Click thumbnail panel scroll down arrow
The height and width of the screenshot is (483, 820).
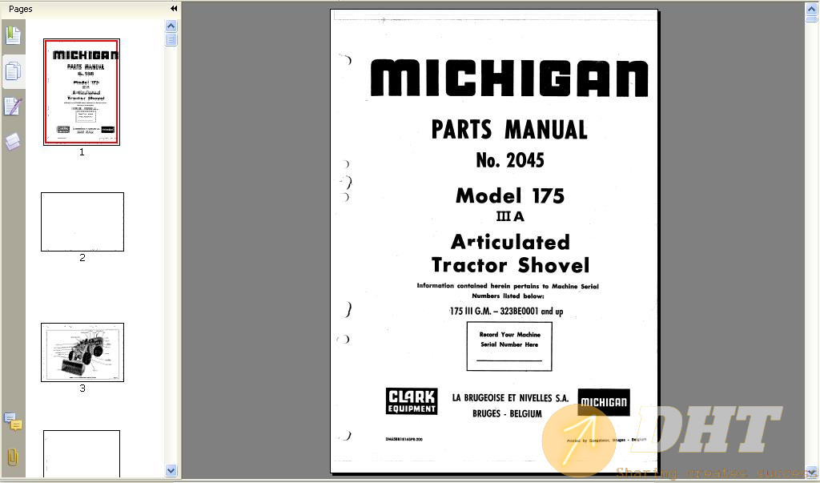(x=171, y=470)
